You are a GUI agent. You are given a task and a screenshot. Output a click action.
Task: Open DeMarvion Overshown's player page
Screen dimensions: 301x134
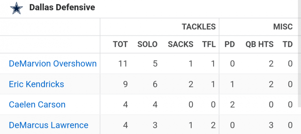[x=53, y=64]
